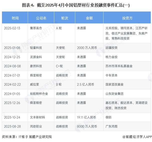Click investor 中车资本
This screenshot has width=152, height=142.
pos(111,75)
